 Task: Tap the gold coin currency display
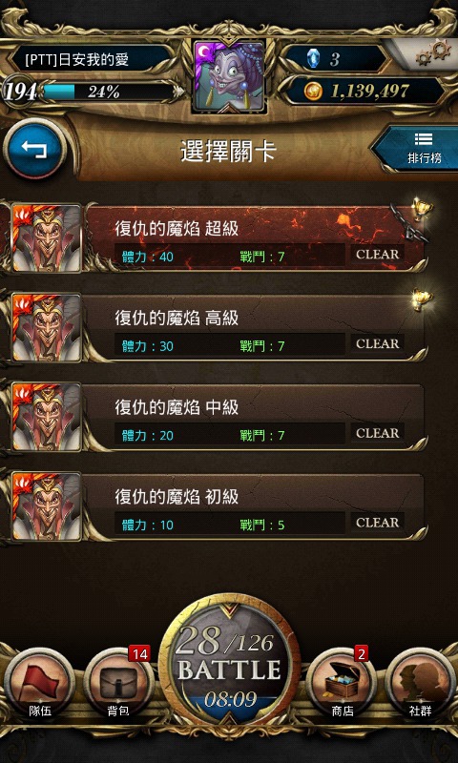tap(364, 91)
